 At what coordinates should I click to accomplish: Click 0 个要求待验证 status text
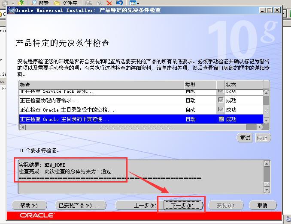[39, 150]
